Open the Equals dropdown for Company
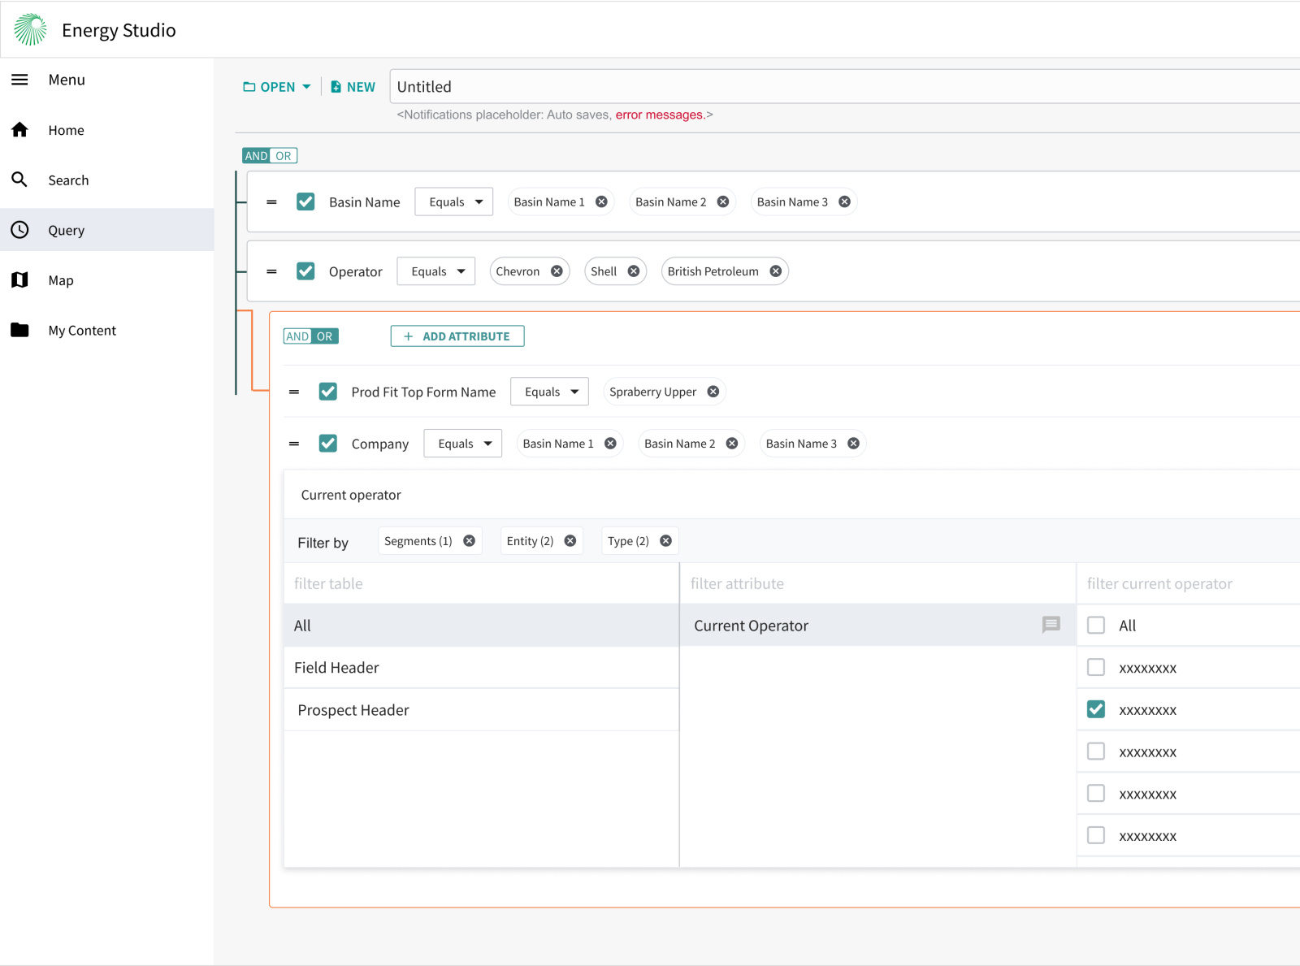Screen dimensions: 1300x966 (x=463, y=444)
